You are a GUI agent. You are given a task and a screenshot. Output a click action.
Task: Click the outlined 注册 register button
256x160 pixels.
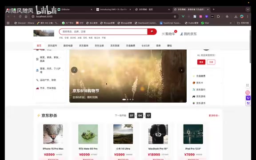pos(211,62)
